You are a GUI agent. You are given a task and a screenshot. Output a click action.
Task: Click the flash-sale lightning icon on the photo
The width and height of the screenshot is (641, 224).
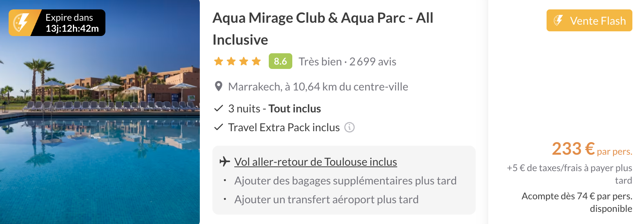pyautogui.click(x=21, y=23)
